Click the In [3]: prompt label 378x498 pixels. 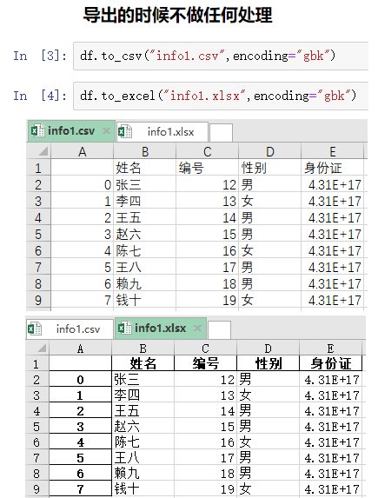[40, 56]
